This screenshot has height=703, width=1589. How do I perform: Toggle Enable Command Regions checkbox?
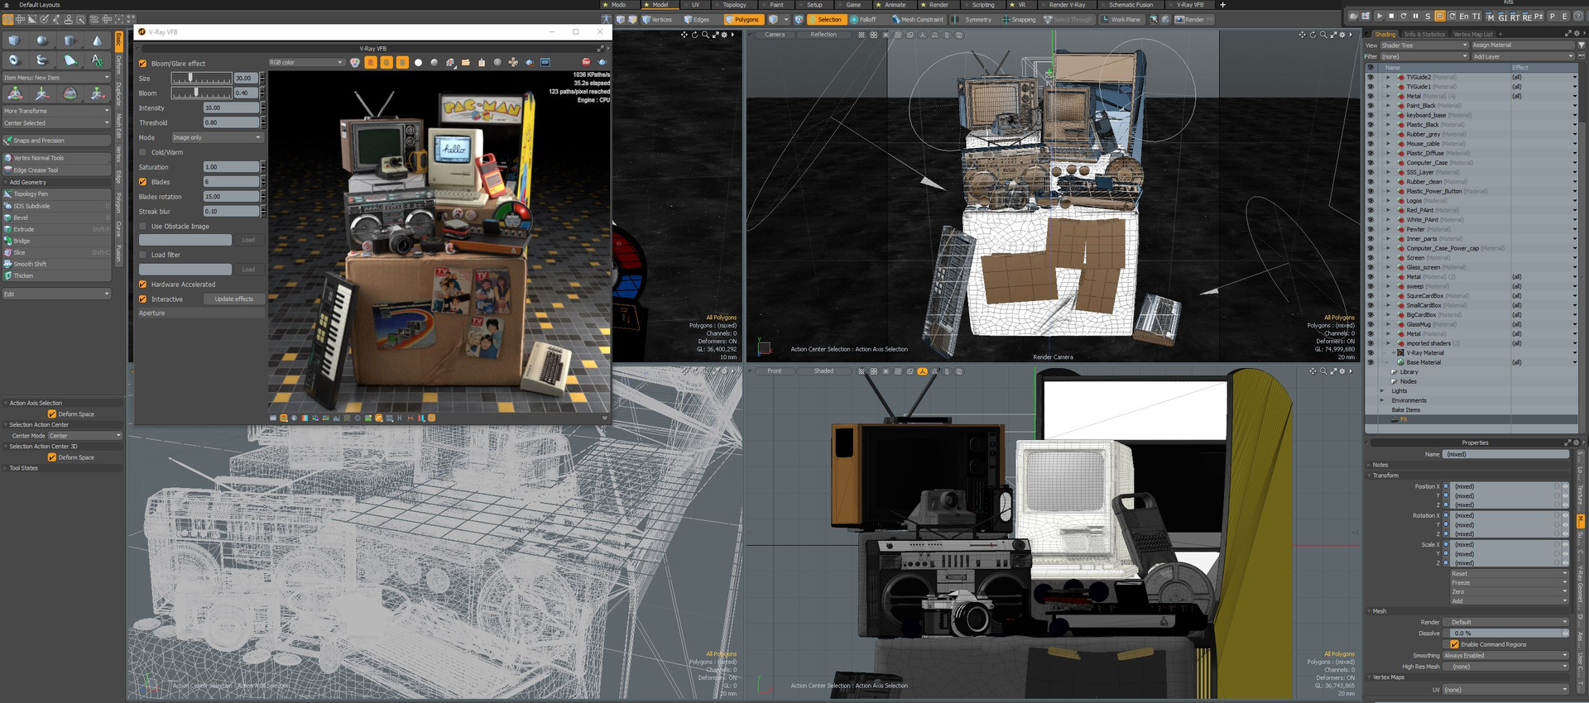coord(1455,644)
